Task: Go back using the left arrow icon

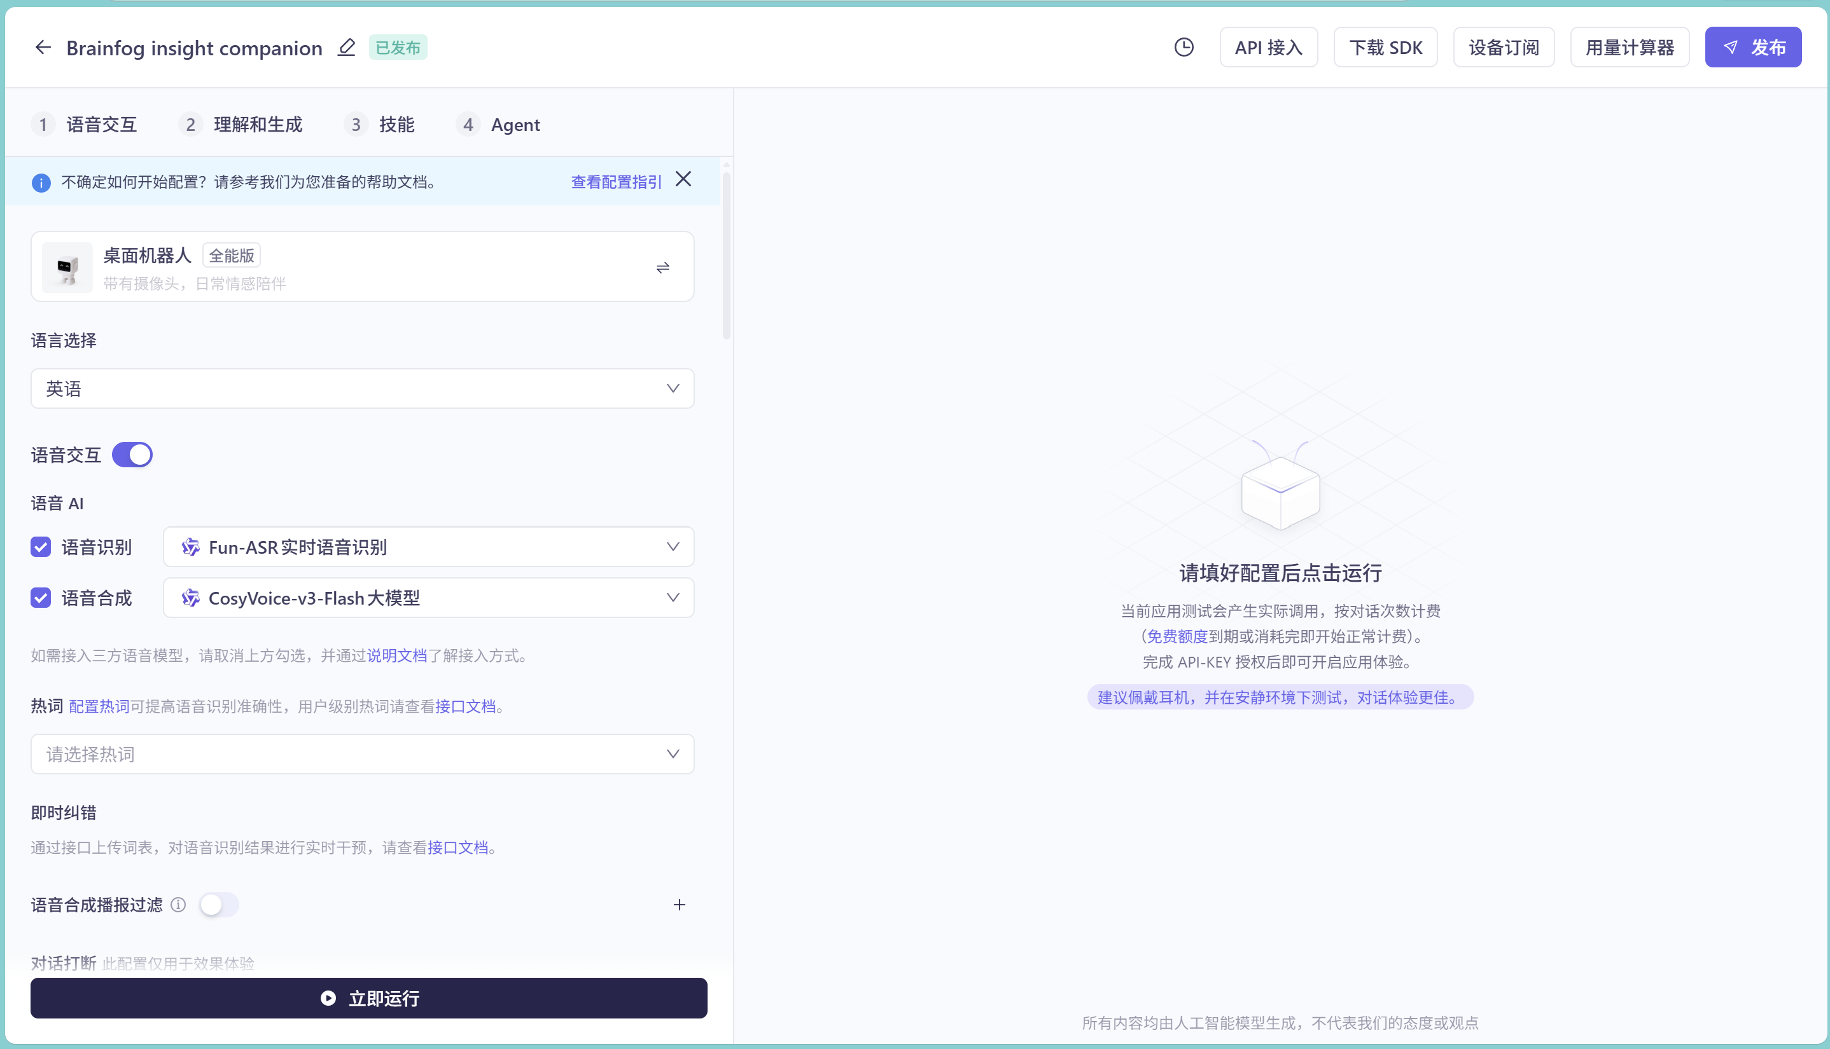Action: click(x=43, y=48)
